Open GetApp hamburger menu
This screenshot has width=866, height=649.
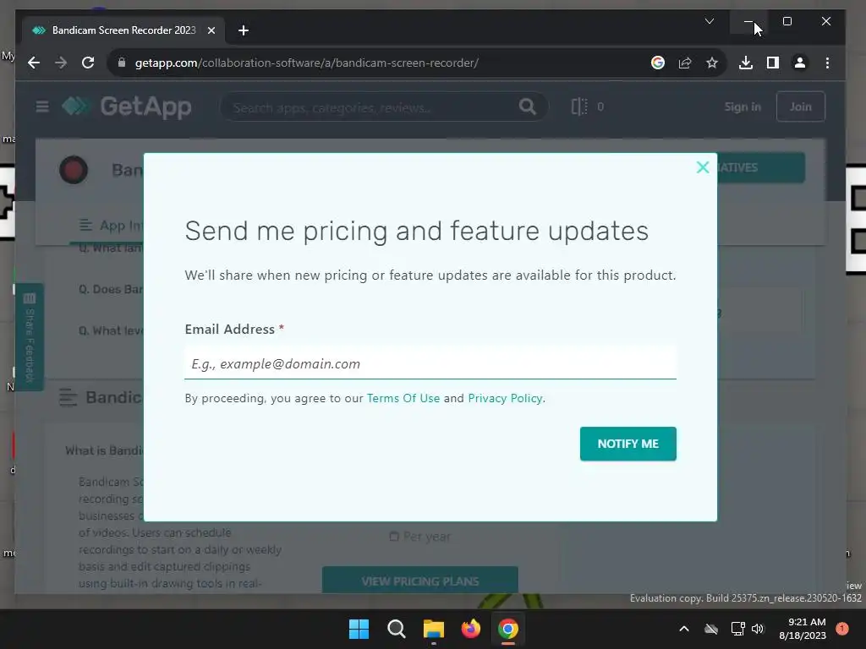(x=42, y=106)
